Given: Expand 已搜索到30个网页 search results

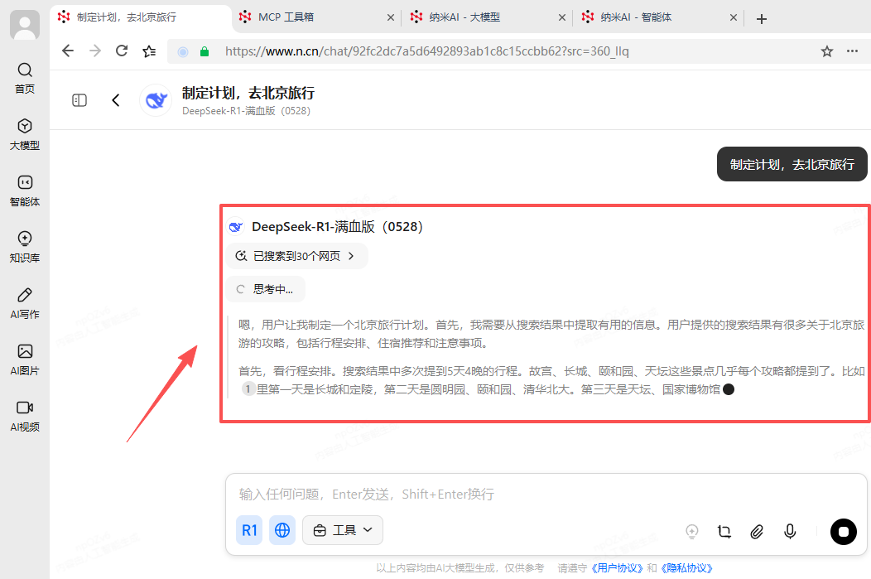Looking at the screenshot, I should coord(297,256).
